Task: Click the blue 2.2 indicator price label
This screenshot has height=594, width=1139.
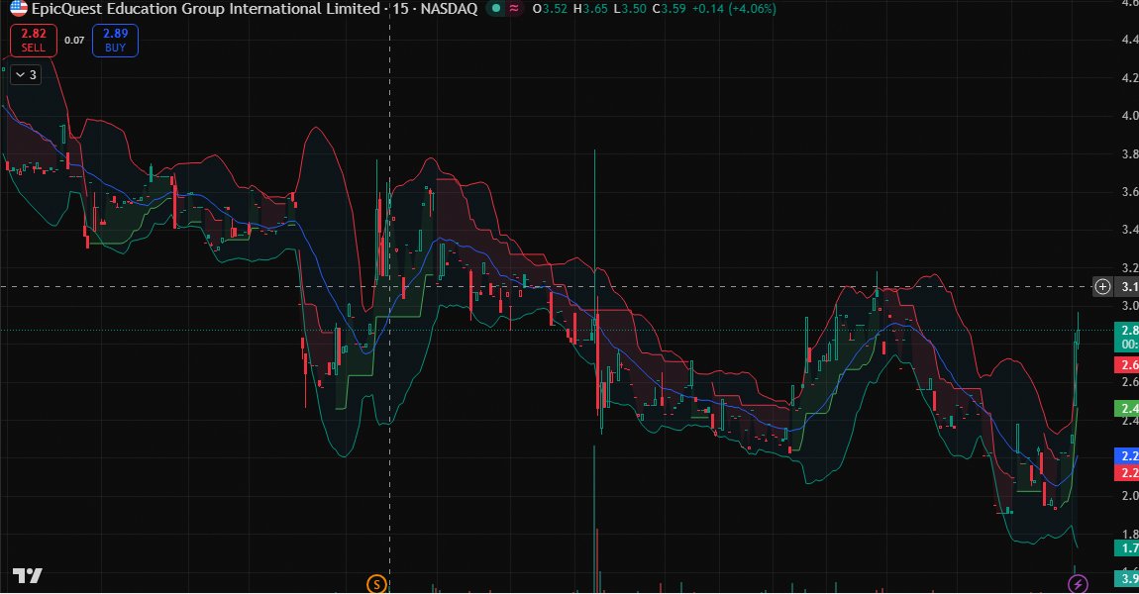Action: coord(1127,456)
